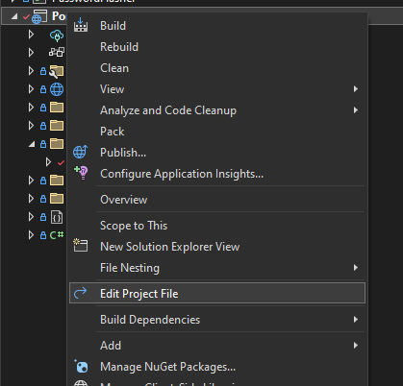Expand the Properties wrench folder node
This screenshot has width=403, height=386.
pos(31,71)
